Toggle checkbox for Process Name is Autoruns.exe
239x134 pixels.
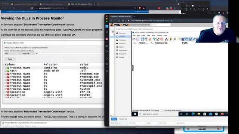point(6,80)
